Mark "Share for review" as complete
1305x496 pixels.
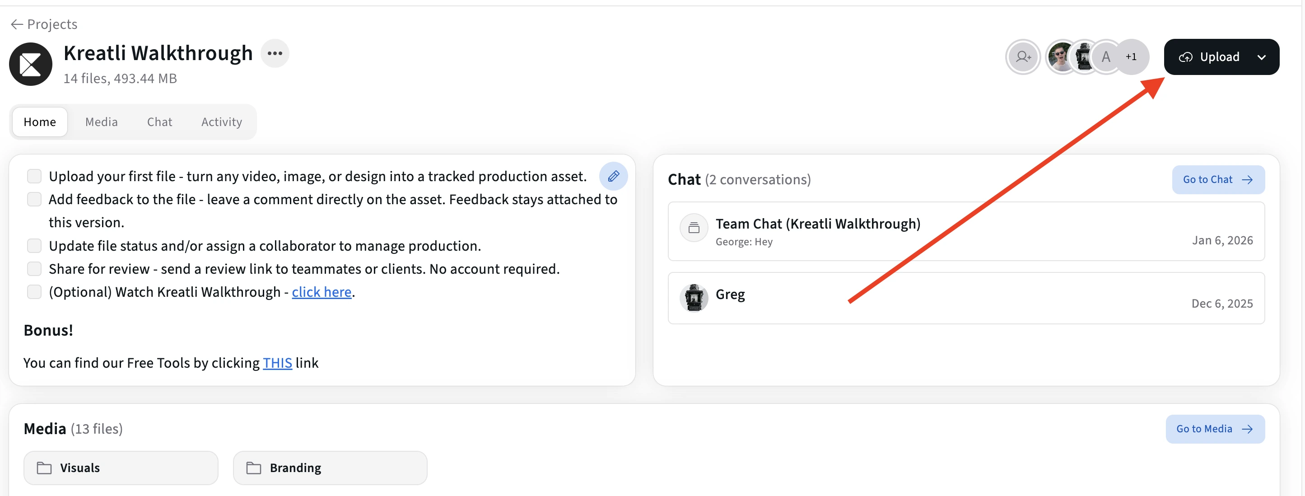click(34, 268)
